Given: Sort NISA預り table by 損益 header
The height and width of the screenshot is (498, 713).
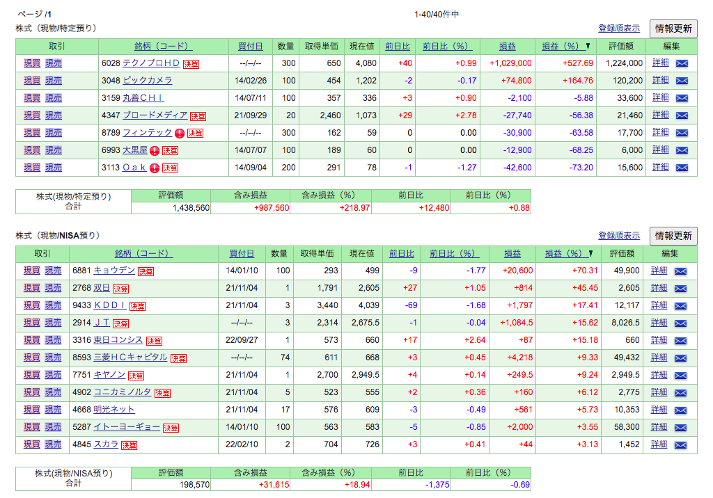Looking at the screenshot, I should coord(512,254).
